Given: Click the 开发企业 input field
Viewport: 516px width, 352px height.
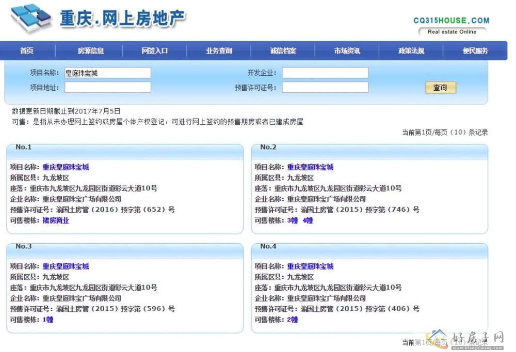Looking at the screenshot, I should click(325, 73).
